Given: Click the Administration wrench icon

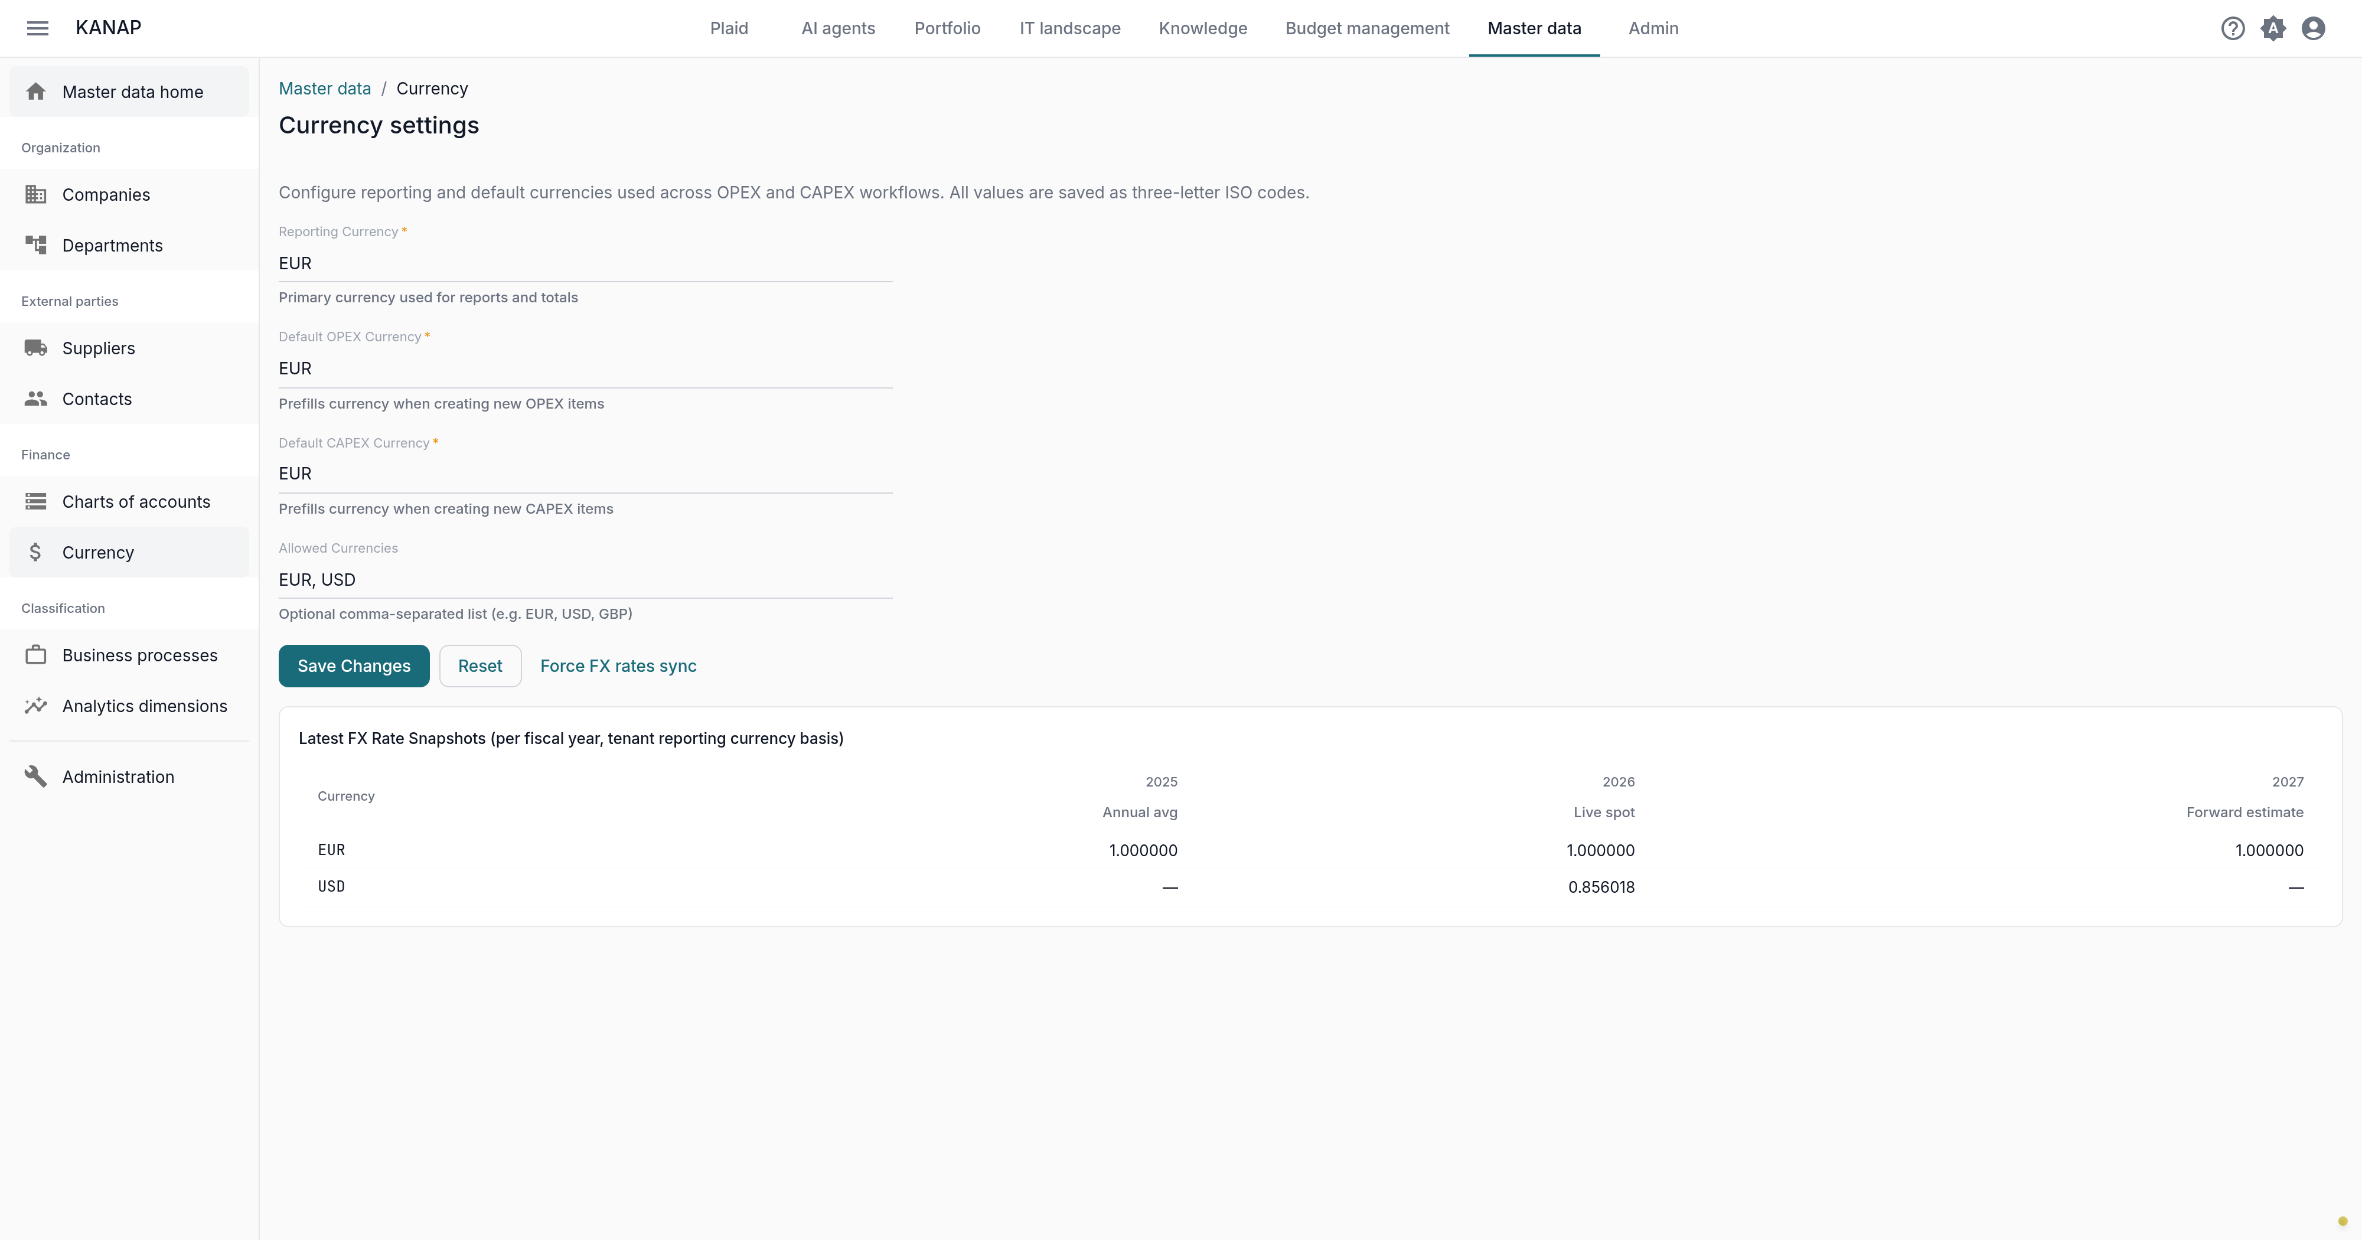Looking at the screenshot, I should click(x=36, y=777).
